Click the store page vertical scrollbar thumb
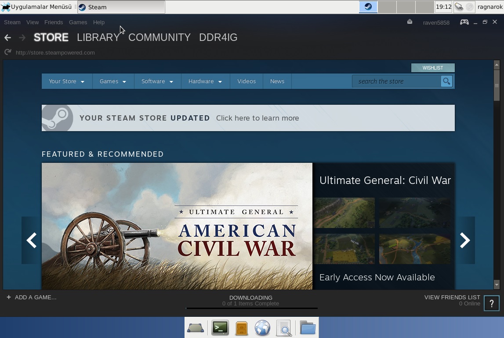The height and width of the screenshot is (338, 504). 497,85
